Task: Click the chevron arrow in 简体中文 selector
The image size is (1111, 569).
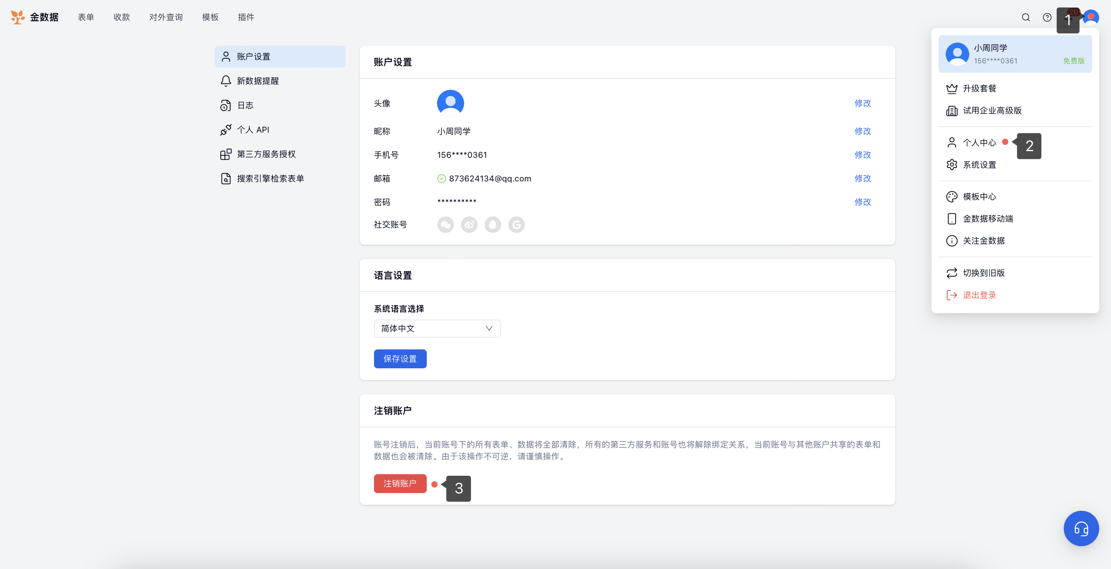Action: (489, 329)
